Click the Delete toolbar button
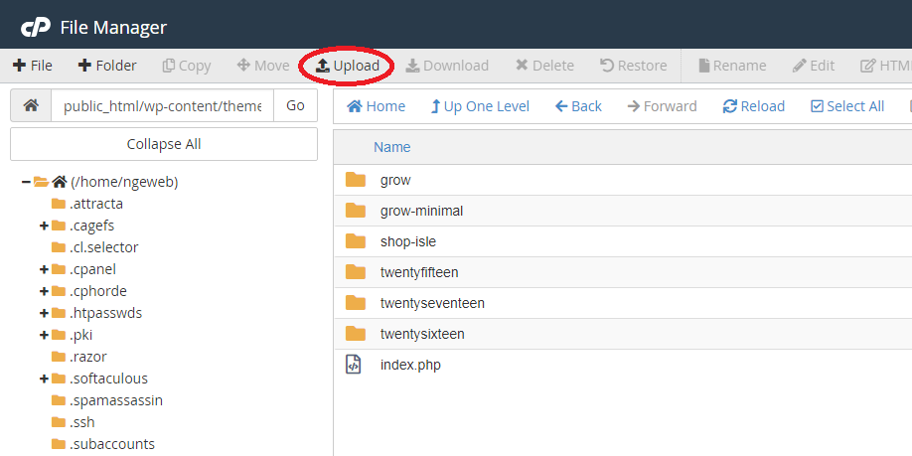This screenshot has width=912, height=456. (x=544, y=66)
